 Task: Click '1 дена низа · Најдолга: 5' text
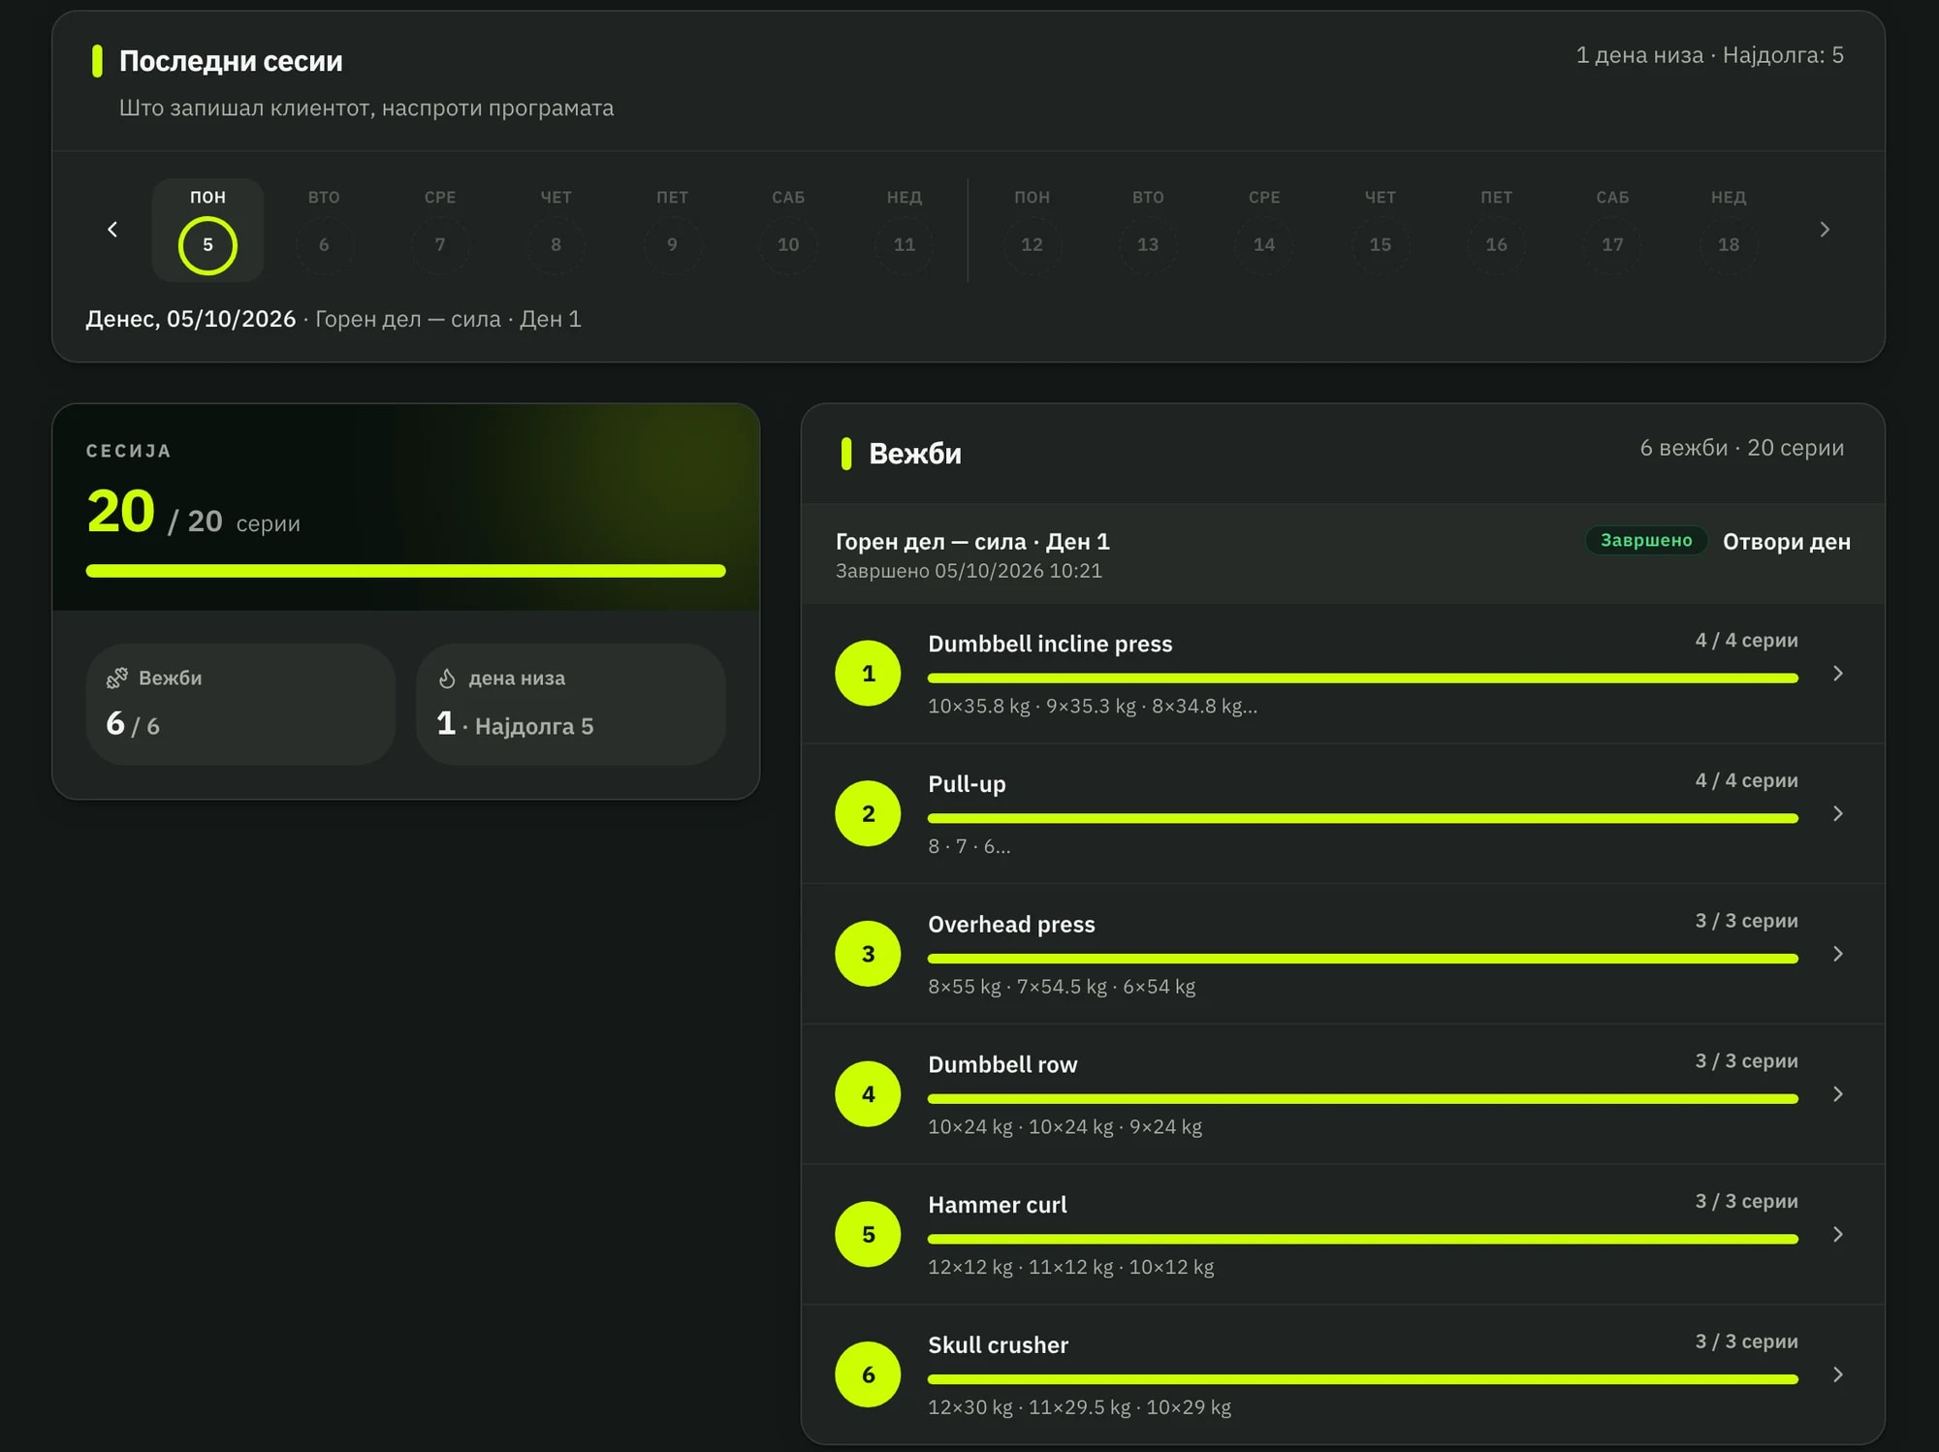tap(1709, 55)
